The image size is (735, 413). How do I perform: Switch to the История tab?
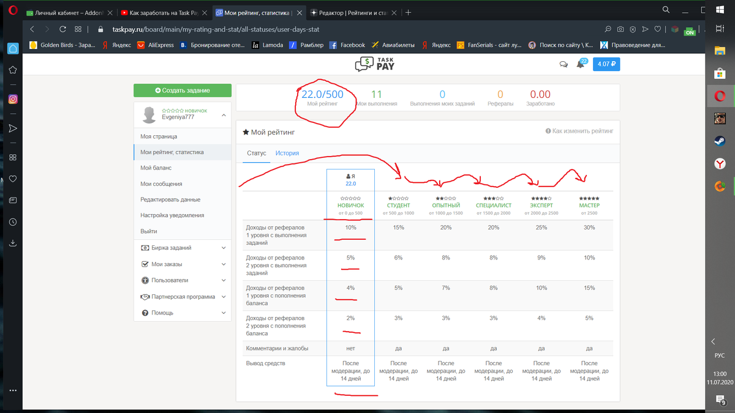click(x=287, y=153)
